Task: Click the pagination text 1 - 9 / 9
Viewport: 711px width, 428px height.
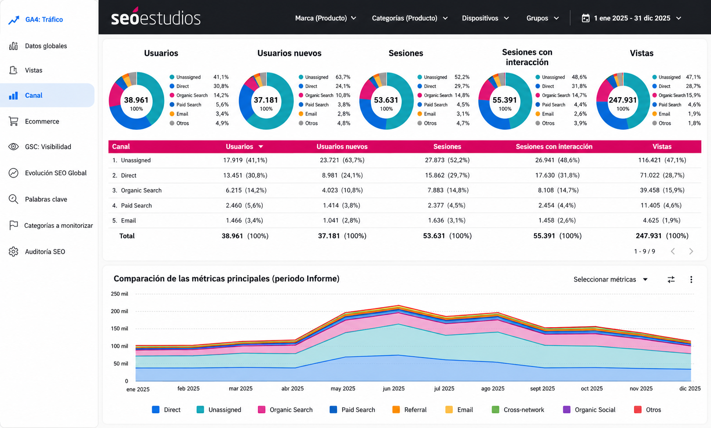Action: pyautogui.click(x=644, y=251)
